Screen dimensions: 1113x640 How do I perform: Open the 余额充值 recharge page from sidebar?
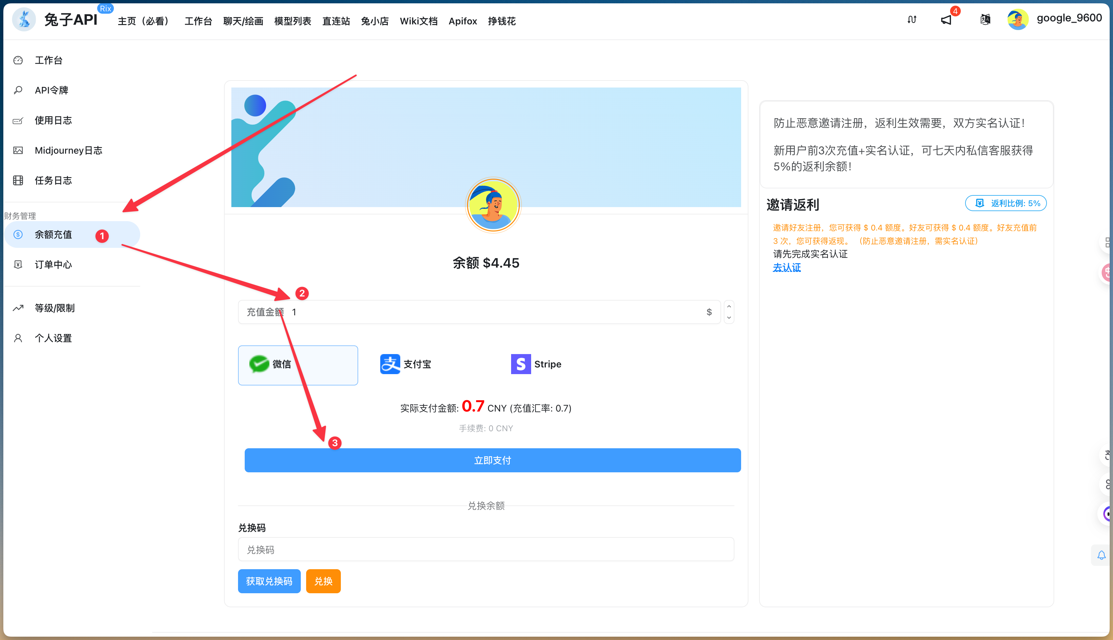coord(54,234)
